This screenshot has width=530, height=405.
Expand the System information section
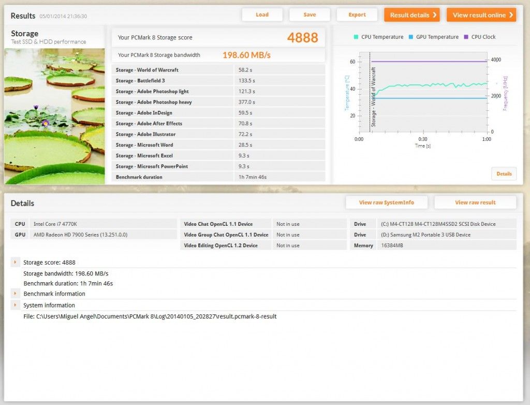coord(15,305)
